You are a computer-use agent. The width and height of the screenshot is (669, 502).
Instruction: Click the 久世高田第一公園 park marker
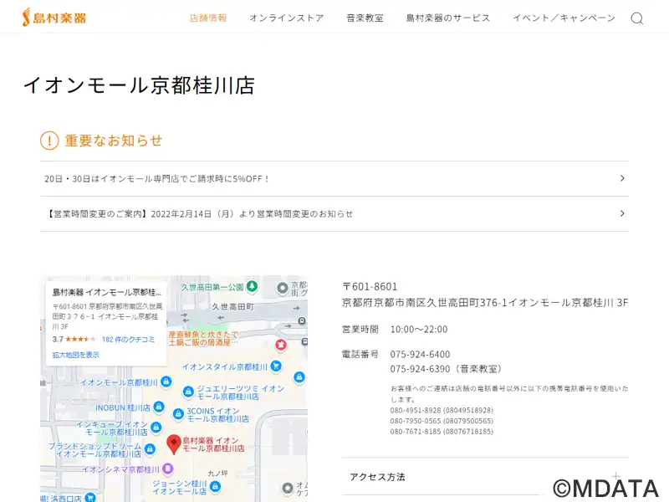[253, 285]
